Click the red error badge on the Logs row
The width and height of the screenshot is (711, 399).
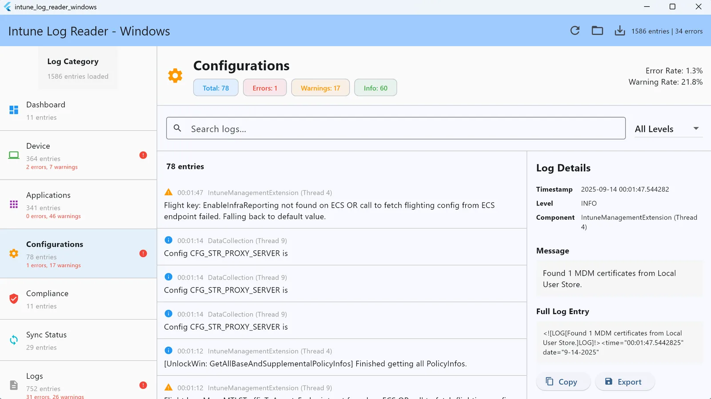143,385
